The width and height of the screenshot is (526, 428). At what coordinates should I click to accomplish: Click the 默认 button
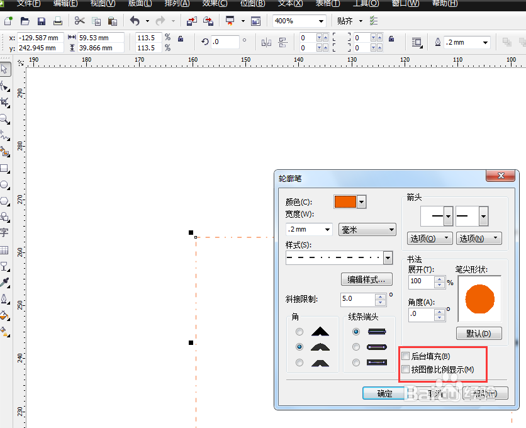[x=479, y=334]
